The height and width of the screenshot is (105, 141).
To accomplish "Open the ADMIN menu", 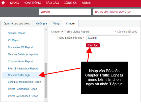I will tap(87, 3).
